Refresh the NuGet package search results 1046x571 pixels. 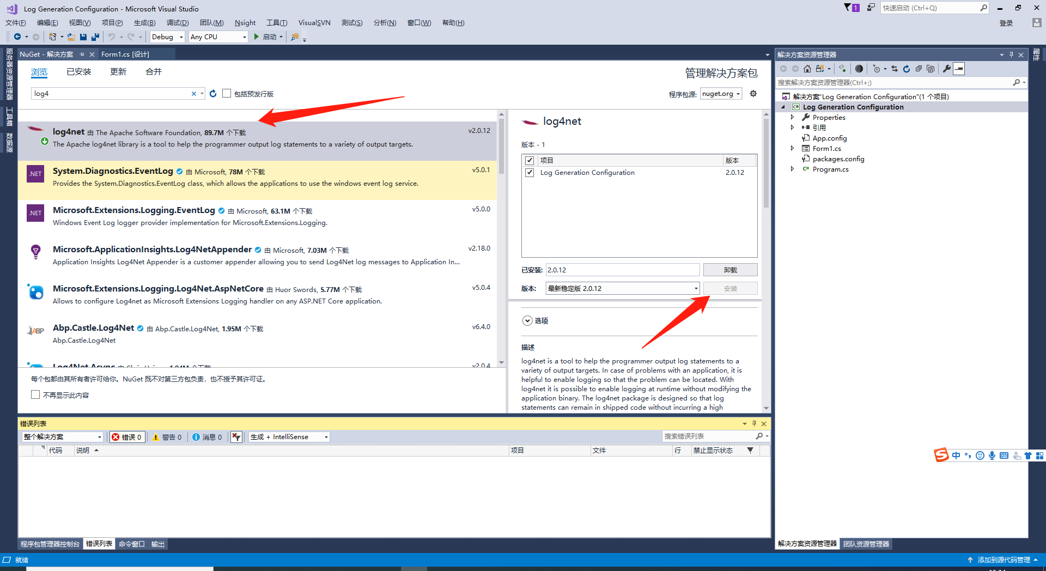point(213,94)
